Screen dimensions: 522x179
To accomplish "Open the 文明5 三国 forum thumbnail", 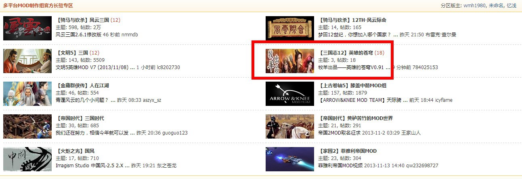I will click(27, 61).
